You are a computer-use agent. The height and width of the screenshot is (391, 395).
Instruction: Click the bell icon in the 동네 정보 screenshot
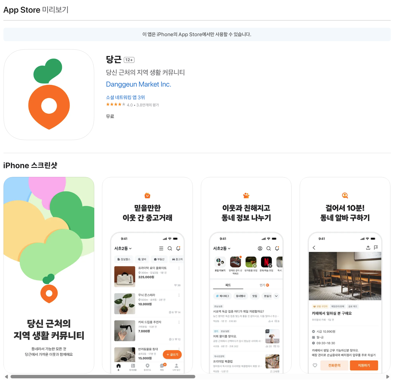pos(277,248)
